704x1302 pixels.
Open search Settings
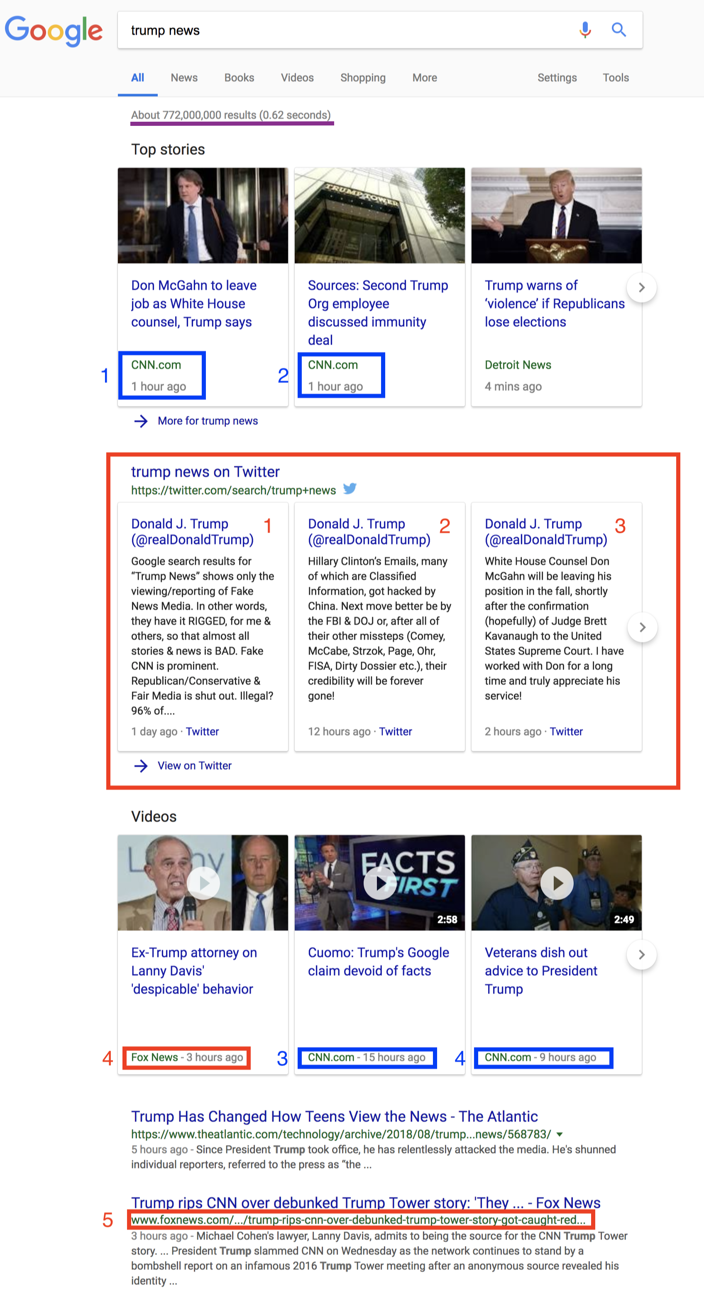coord(557,78)
